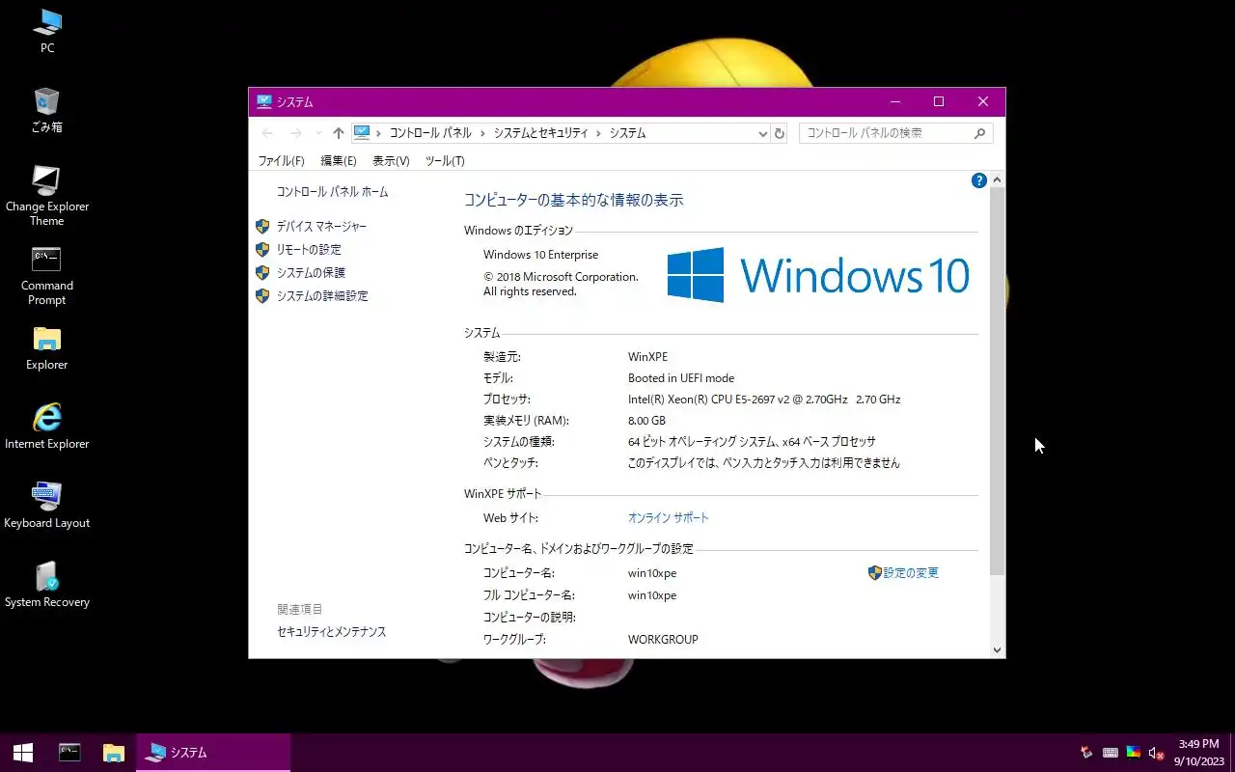The width and height of the screenshot is (1235, 772).
Task: Open システムの詳細設定 link
Action: click(322, 296)
